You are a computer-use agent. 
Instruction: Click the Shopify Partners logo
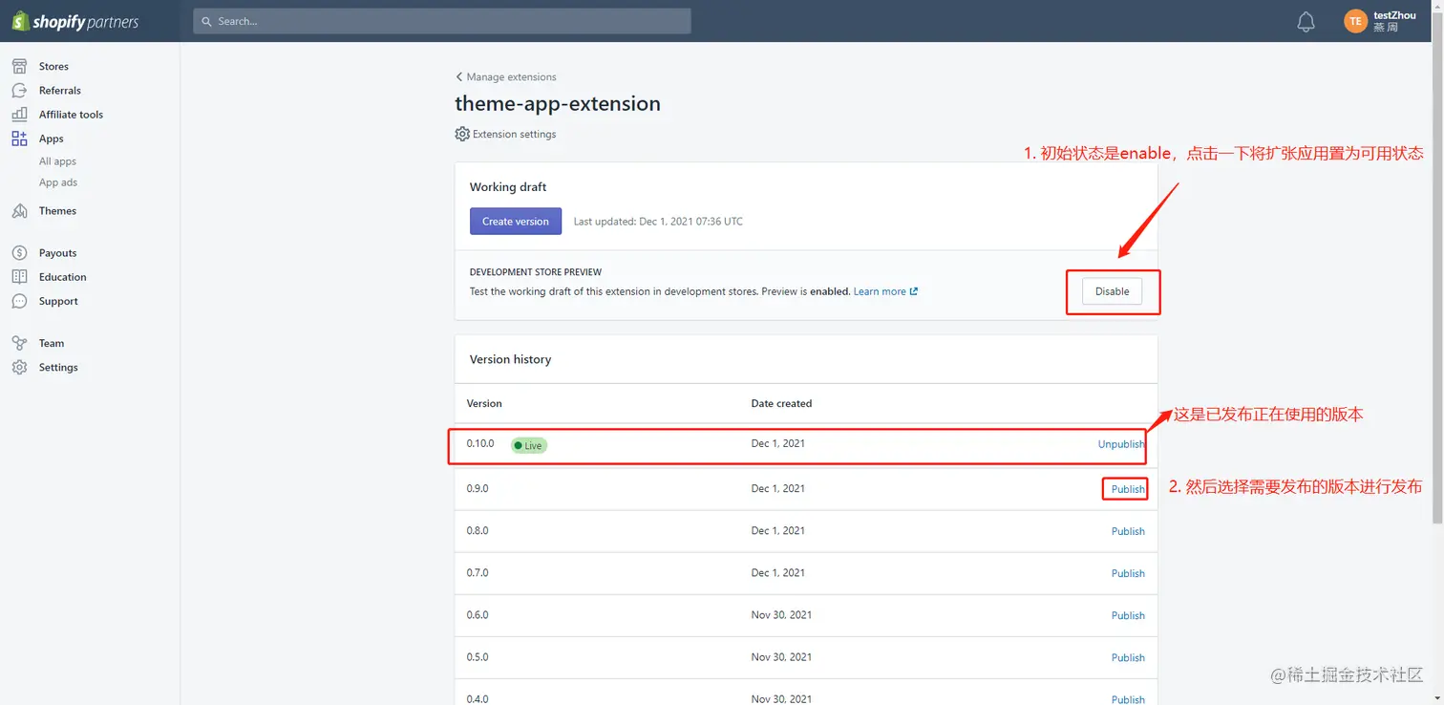tap(74, 21)
